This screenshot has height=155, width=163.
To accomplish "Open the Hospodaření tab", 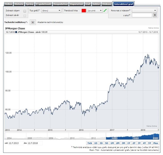I will pyautogui.click(x=61, y=4).
